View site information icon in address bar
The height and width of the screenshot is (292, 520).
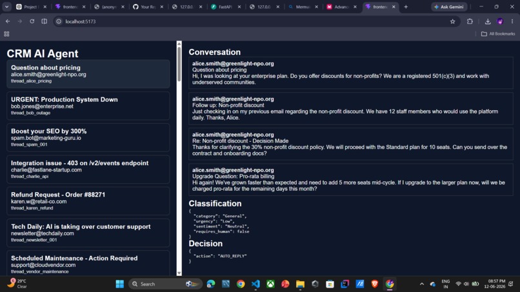[59, 21]
